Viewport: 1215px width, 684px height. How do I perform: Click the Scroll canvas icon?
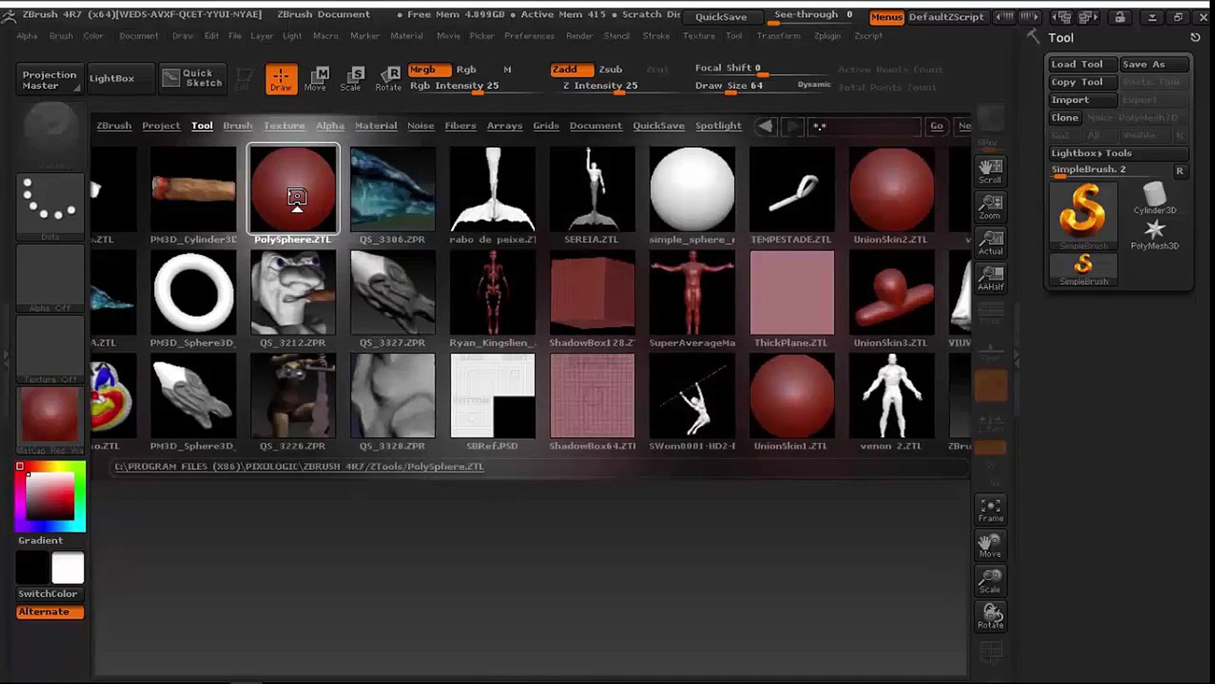click(990, 171)
